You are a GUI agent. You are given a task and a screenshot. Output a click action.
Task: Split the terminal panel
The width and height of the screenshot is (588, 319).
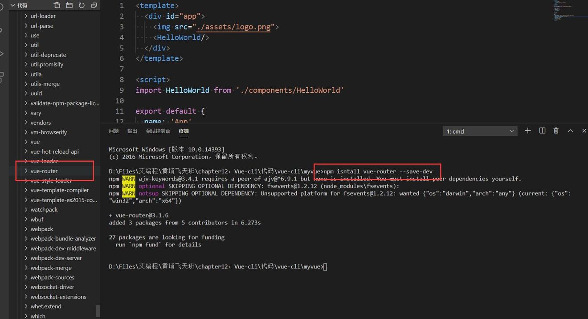[x=542, y=130]
